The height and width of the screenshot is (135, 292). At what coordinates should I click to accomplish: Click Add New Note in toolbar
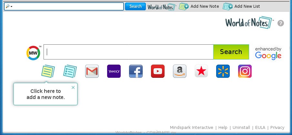tap(199, 6)
